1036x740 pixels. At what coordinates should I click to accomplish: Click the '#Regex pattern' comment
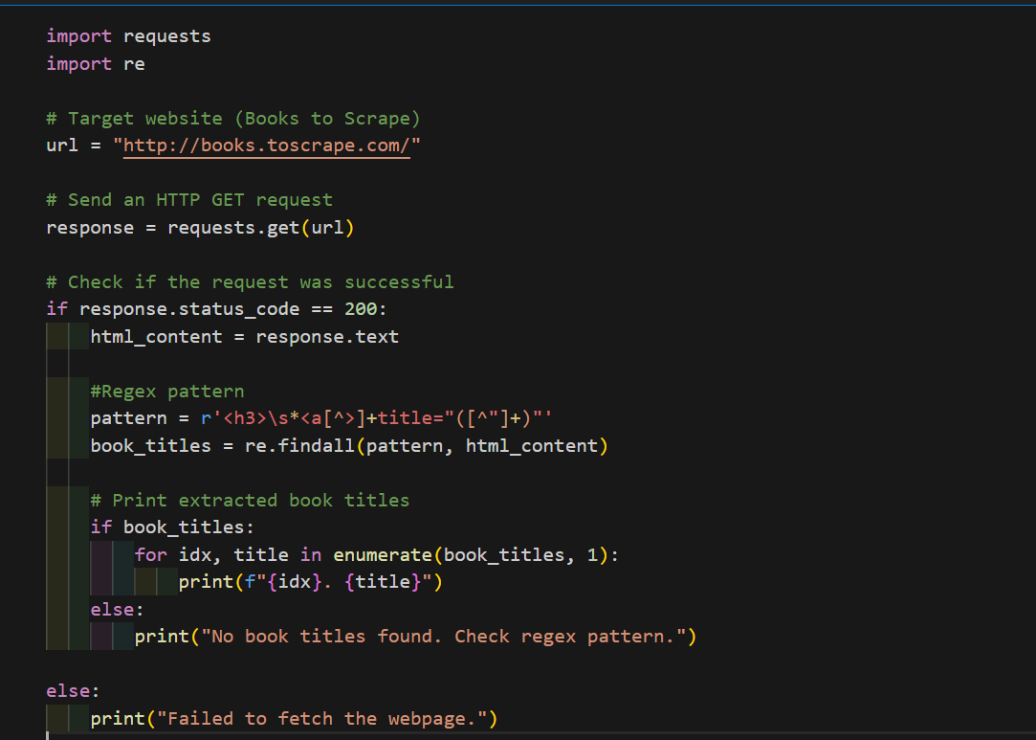pos(167,392)
